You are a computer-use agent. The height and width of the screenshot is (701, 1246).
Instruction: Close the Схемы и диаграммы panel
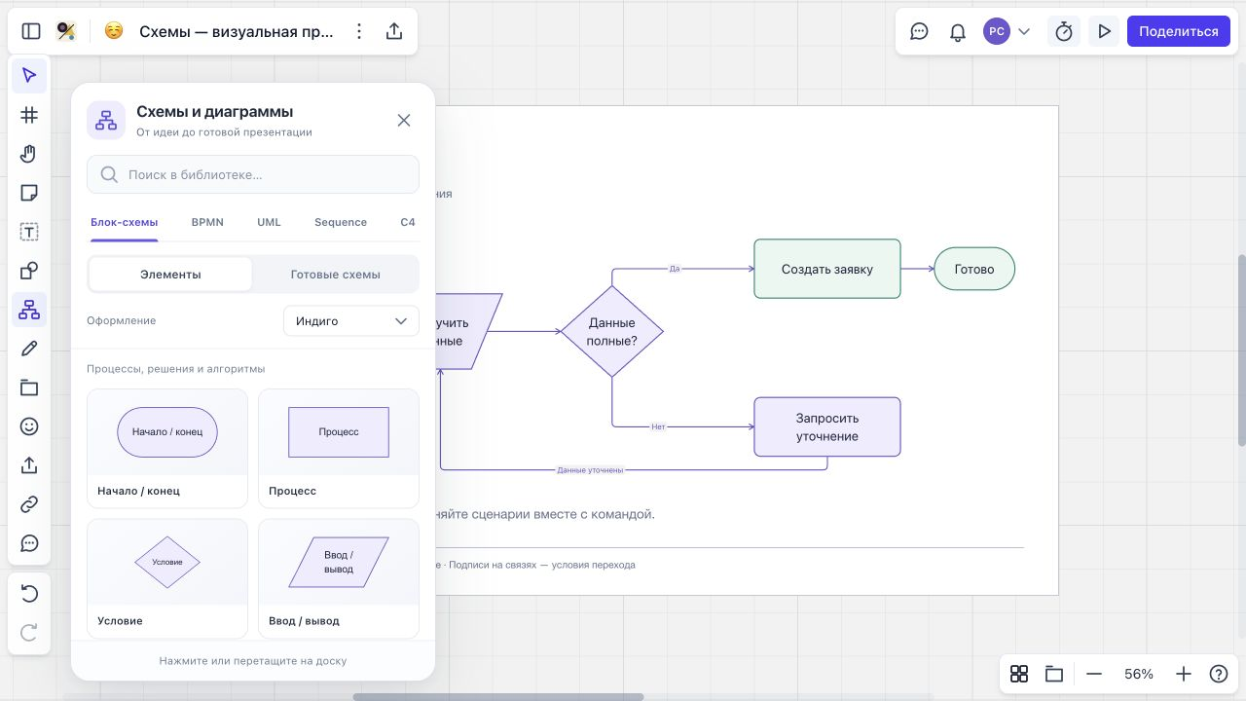[x=404, y=120]
